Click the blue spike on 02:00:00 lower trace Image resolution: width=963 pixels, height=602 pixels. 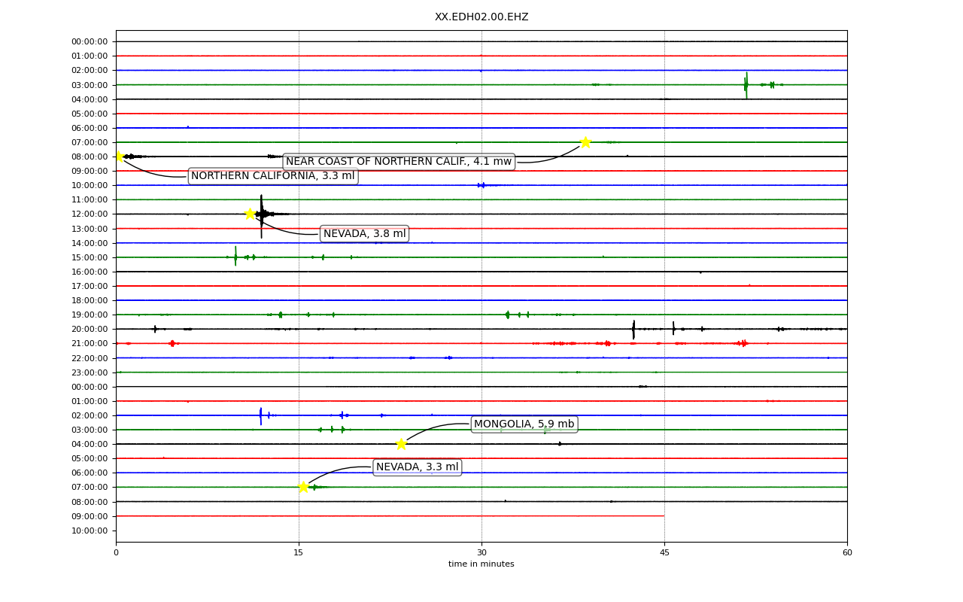261,416
